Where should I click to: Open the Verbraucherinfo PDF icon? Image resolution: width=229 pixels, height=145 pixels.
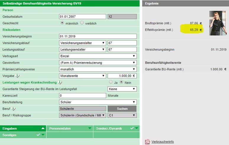tap(147, 141)
